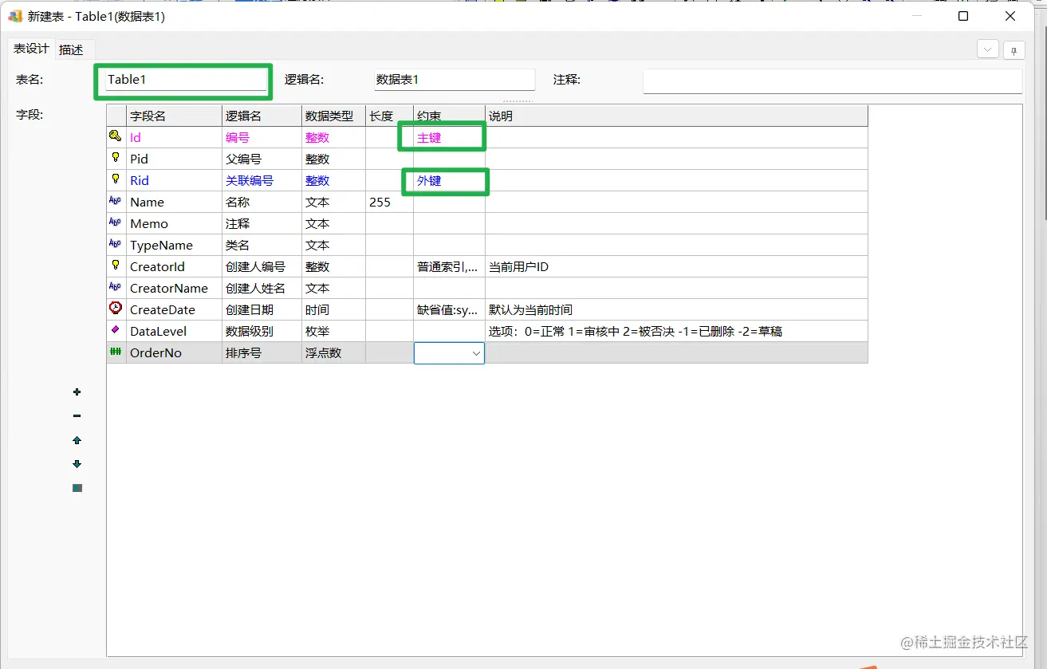
Task: Click the empty 注释 input field
Action: tap(832, 81)
